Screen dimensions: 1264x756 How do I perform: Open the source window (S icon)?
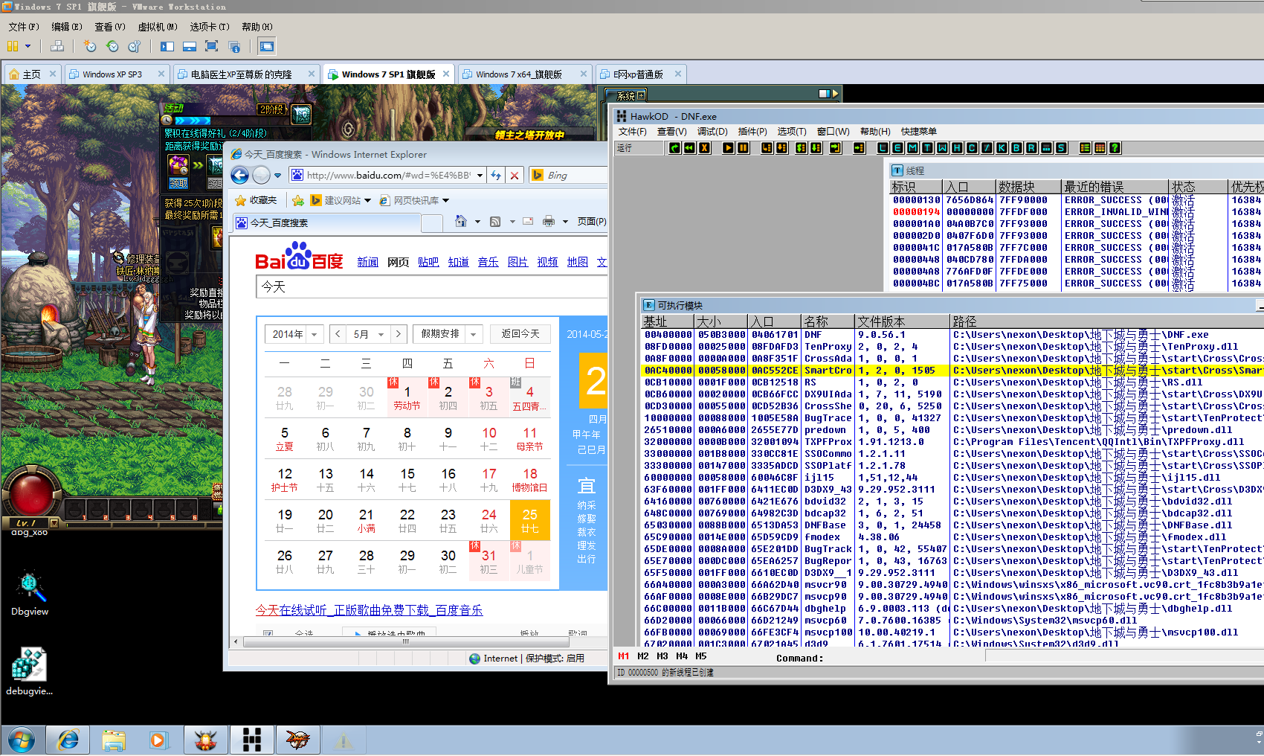point(1061,148)
